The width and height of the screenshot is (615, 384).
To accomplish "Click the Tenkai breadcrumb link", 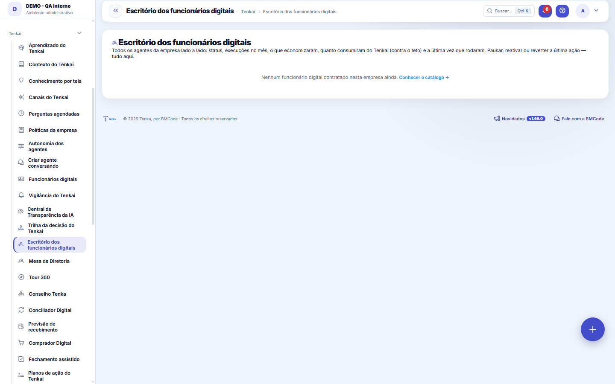I will pyautogui.click(x=248, y=12).
